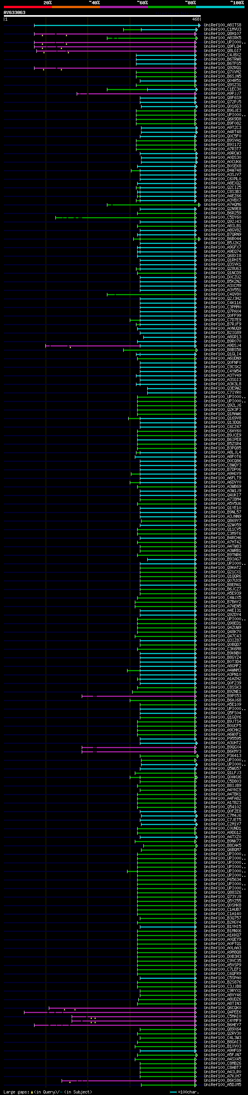Open hit UniRef100_A8IRK5
This screenshot has width=248, height=1095.
click(222, 38)
